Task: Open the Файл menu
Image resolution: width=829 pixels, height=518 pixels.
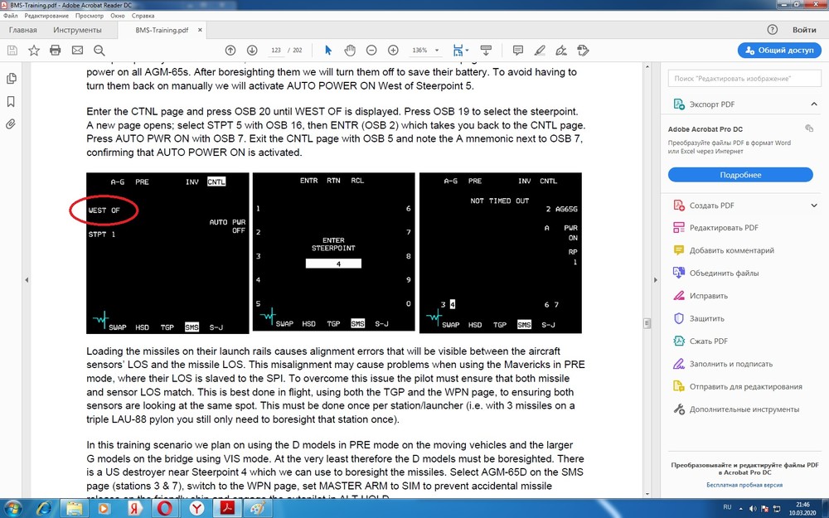Action: (x=11, y=16)
